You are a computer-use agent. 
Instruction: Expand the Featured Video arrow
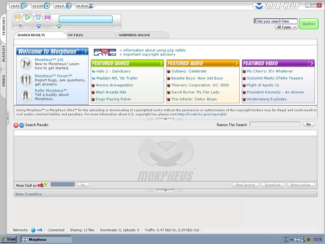[312, 63]
